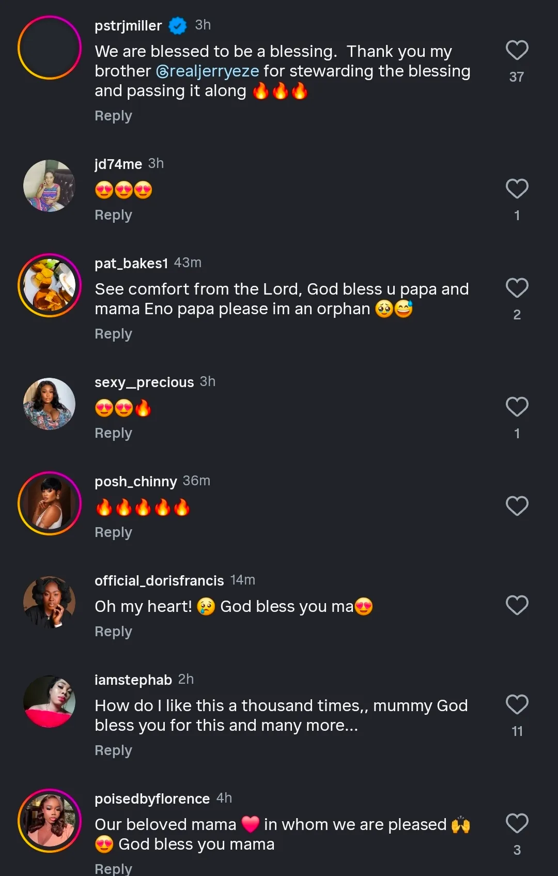This screenshot has width=558, height=876.
Task: Reply to iamstephab's comment
Action: pyautogui.click(x=113, y=750)
